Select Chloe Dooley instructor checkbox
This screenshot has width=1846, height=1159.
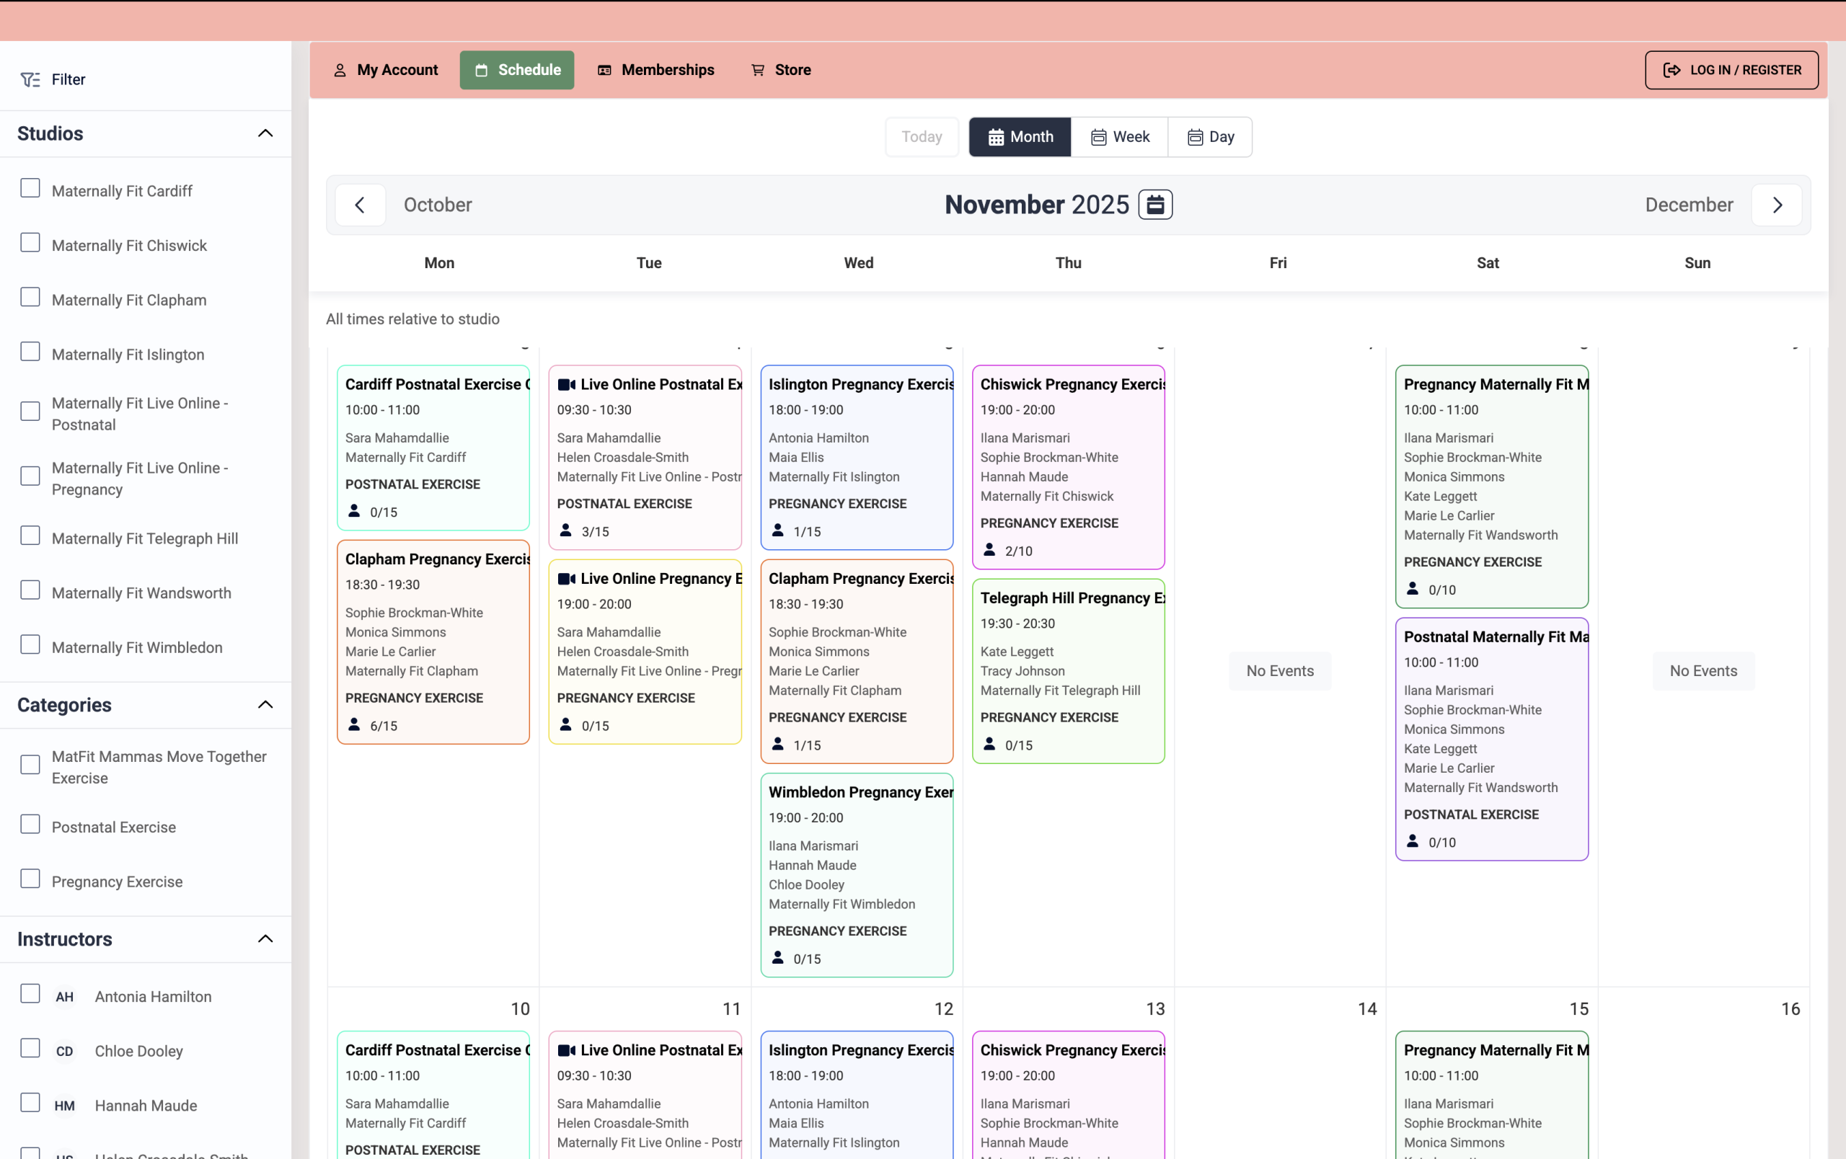pos(30,1048)
